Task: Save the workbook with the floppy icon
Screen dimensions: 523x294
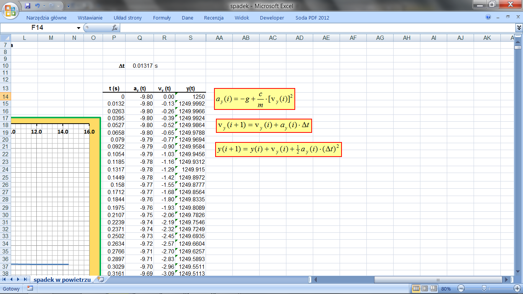Action: coord(28,6)
